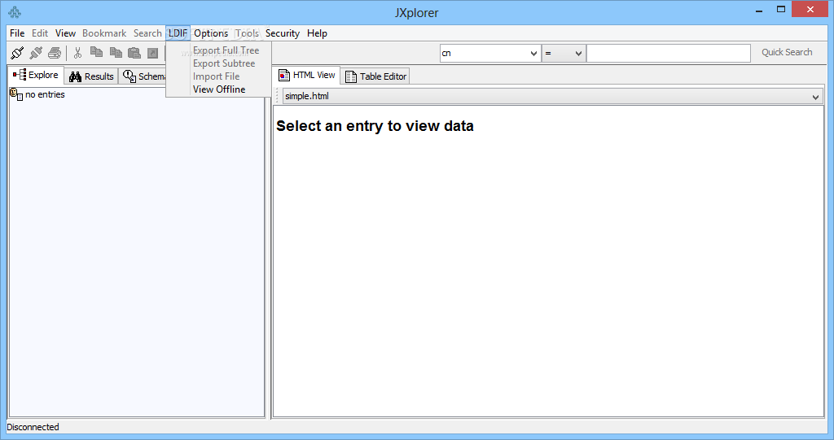Open the Edit menu
This screenshot has width=834, height=440.
tap(40, 33)
